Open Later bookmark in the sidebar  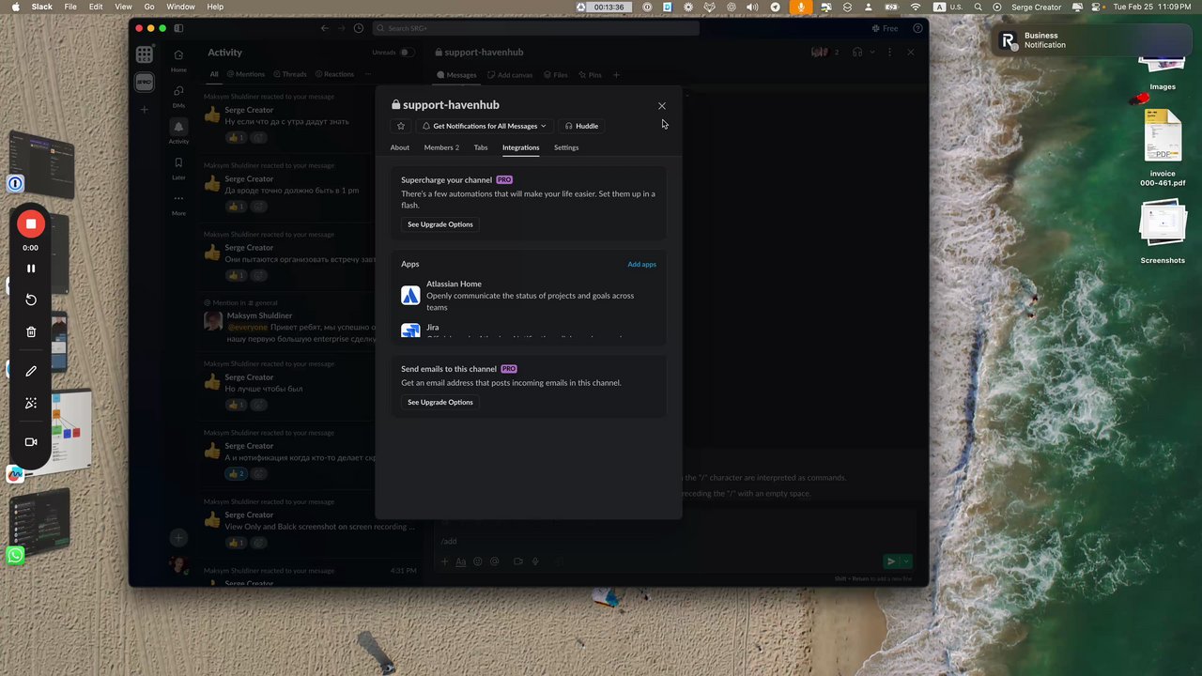pos(178,167)
